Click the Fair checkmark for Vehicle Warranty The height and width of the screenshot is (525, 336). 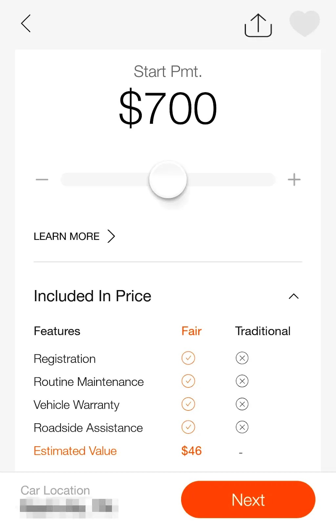tap(188, 404)
